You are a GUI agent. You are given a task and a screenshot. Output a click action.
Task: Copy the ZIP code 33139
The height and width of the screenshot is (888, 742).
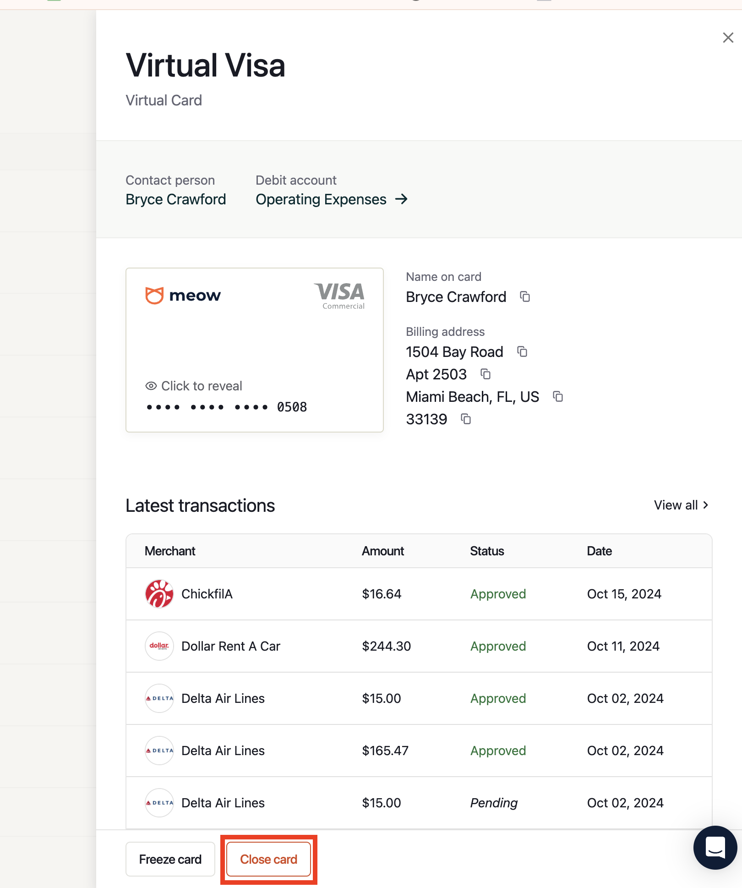pos(466,419)
